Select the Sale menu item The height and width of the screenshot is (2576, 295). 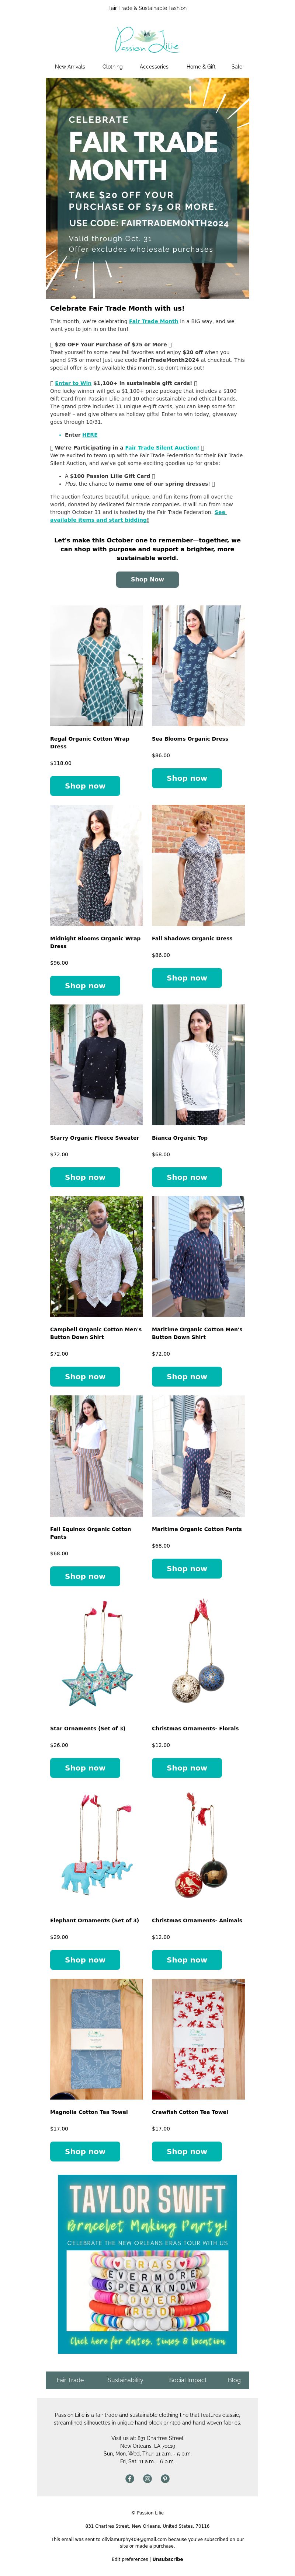237,67
